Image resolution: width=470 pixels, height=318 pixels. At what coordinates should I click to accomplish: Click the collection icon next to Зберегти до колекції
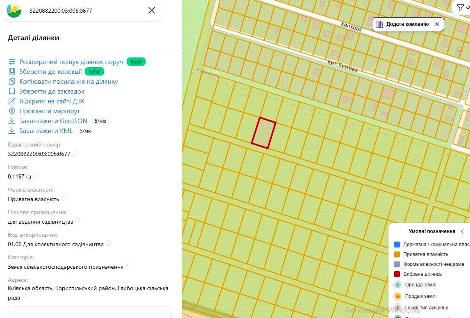click(12, 72)
